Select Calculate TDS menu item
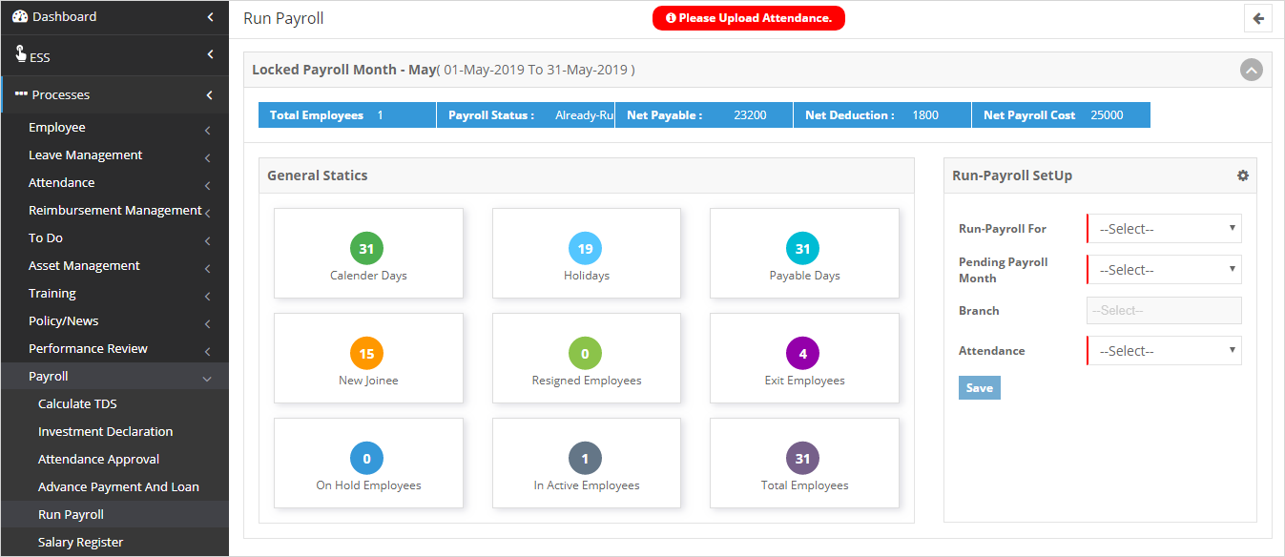Image resolution: width=1285 pixels, height=557 pixels. (77, 403)
